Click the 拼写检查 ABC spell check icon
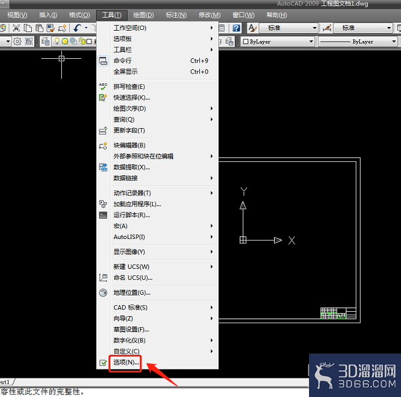Image resolution: width=401 pixels, height=397 pixels. coord(103,86)
